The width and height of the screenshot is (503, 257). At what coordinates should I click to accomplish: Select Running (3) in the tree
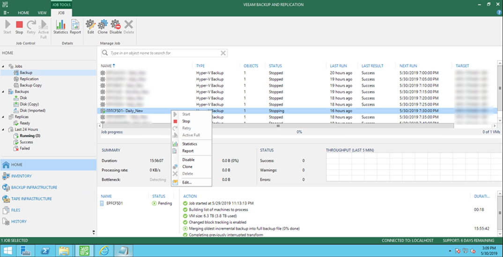[x=30, y=136]
